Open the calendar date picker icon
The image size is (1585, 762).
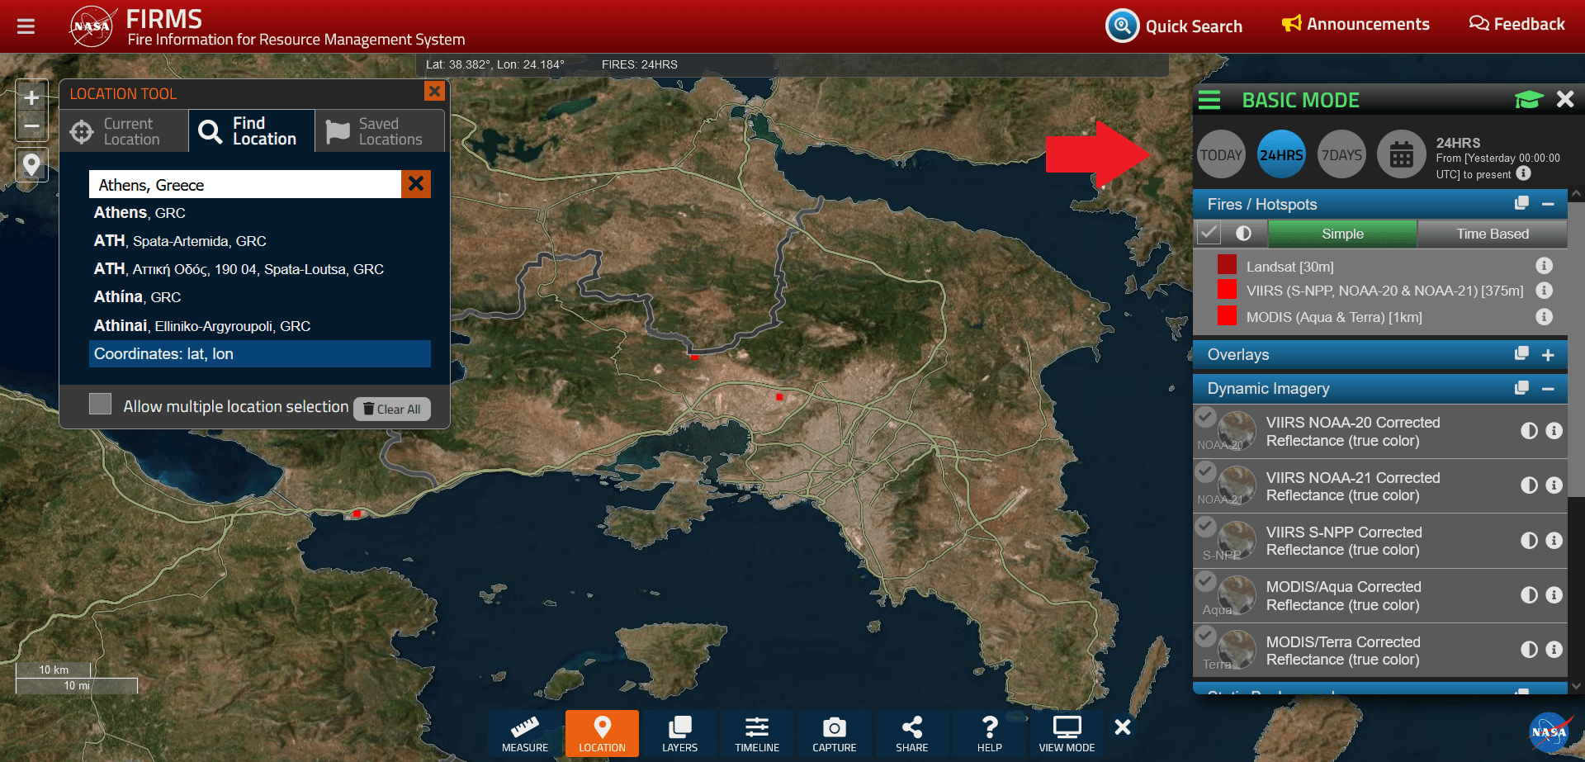[x=1401, y=154]
